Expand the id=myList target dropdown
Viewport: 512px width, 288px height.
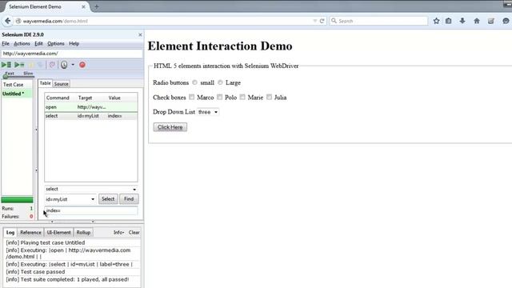(x=93, y=199)
